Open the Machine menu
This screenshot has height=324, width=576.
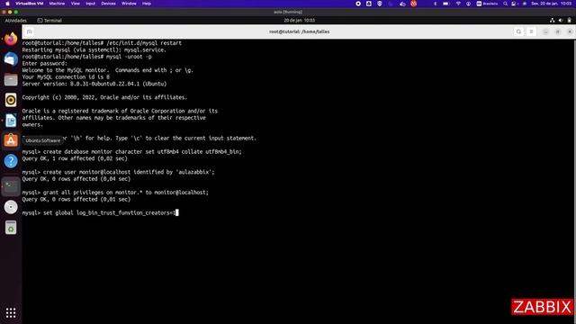(57, 4)
